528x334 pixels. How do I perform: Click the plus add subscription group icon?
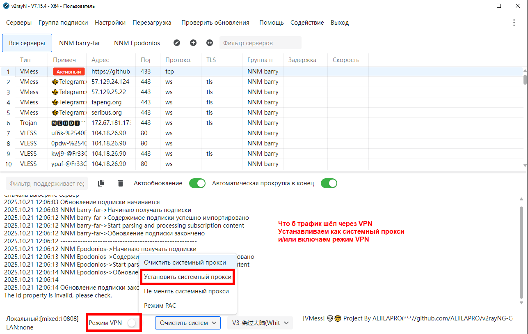coord(193,43)
